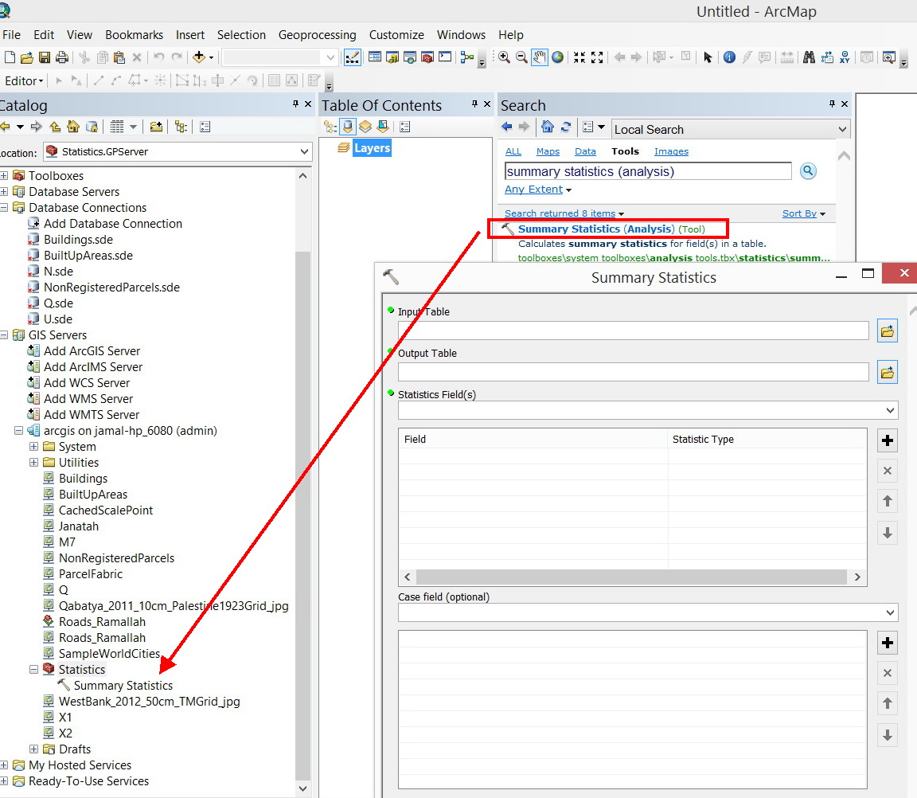The width and height of the screenshot is (917, 798).
Task: Click the Catalog up one level icon
Action: click(56, 127)
